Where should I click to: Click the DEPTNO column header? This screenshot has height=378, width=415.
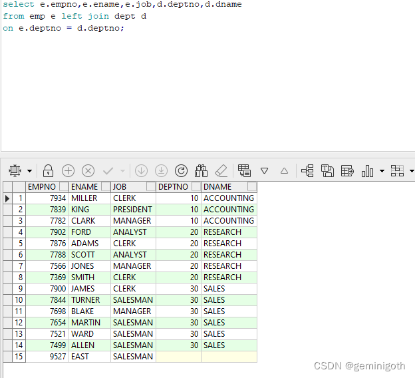(179, 187)
